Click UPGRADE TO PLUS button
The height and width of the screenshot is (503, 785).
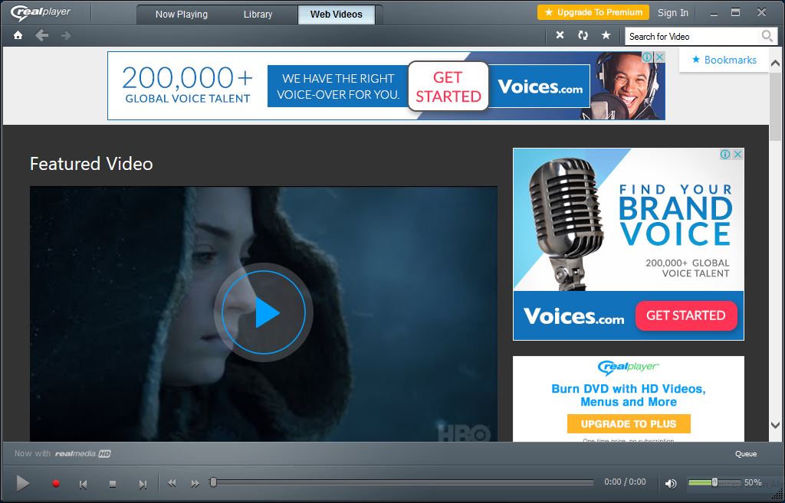(x=629, y=424)
